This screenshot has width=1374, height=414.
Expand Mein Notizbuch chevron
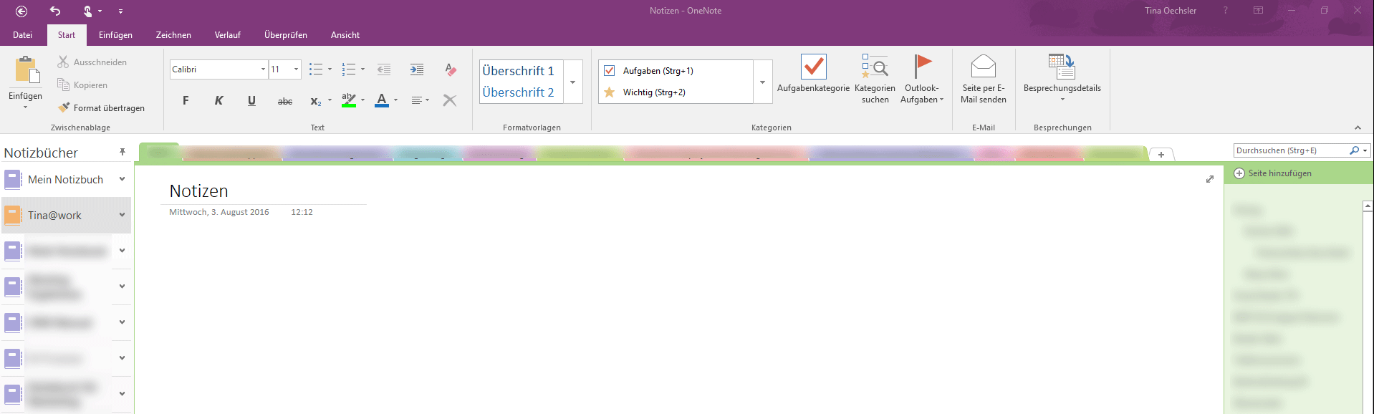[122, 179]
